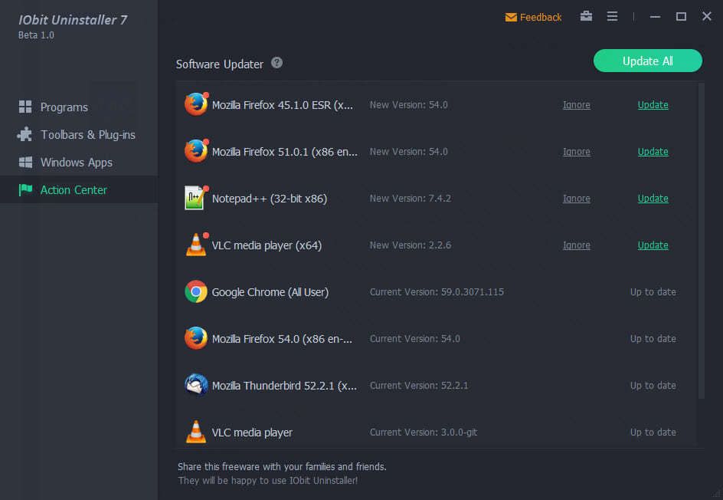Minimize the IObit Uninstaller window
The image size is (723, 500).
[x=655, y=17]
